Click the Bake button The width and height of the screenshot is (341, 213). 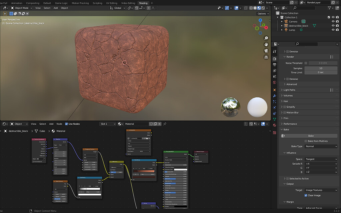click(x=311, y=136)
